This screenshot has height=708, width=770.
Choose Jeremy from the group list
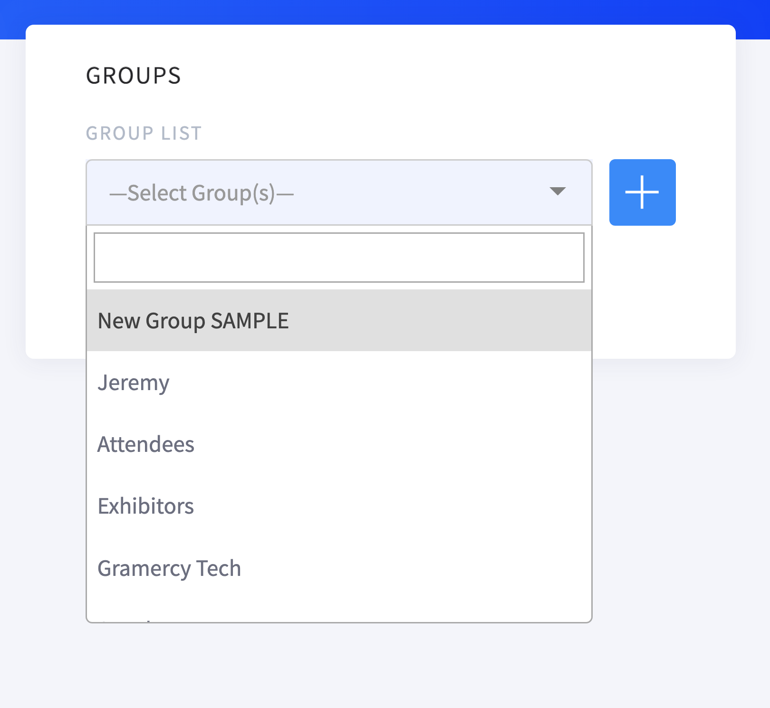pos(339,382)
